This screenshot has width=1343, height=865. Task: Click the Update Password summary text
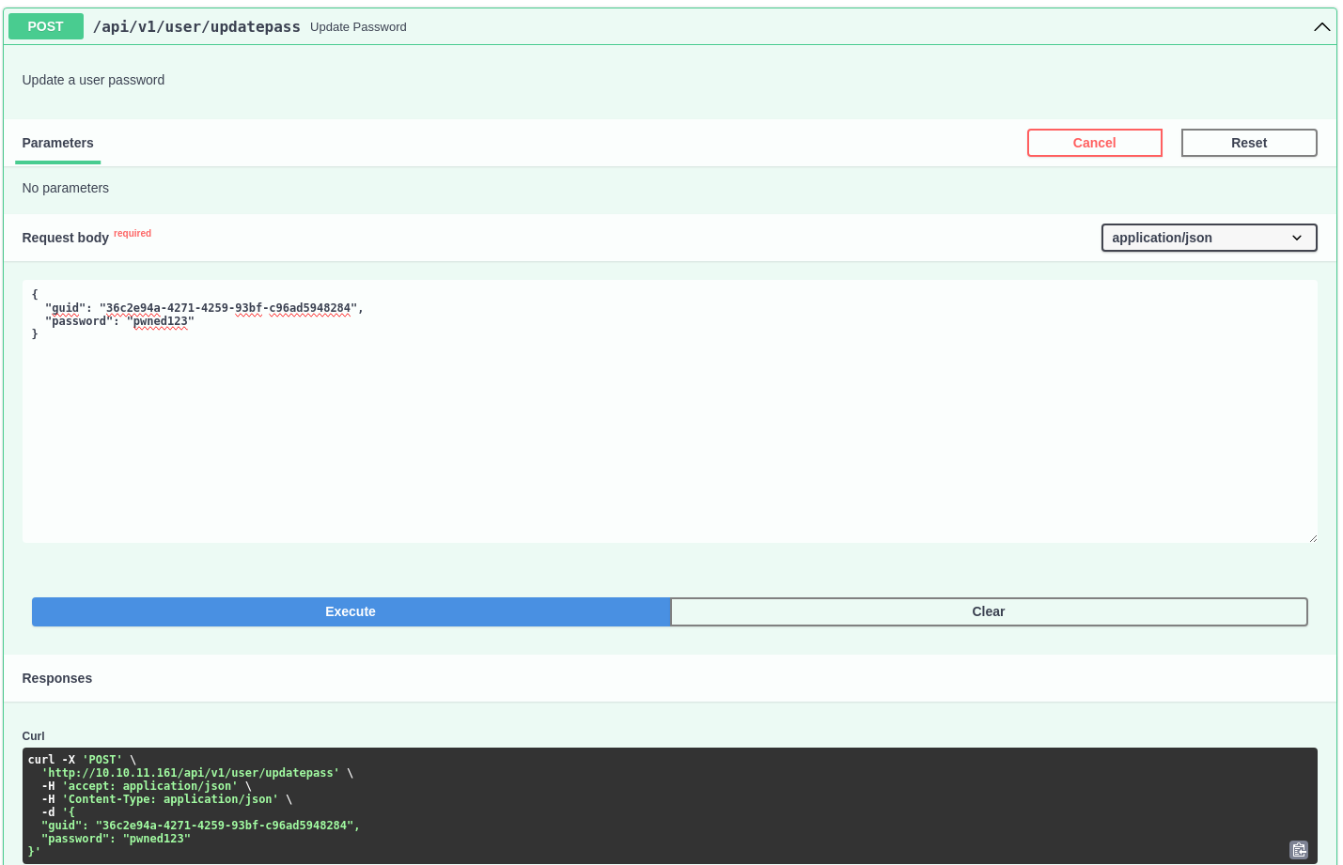click(x=358, y=27)
